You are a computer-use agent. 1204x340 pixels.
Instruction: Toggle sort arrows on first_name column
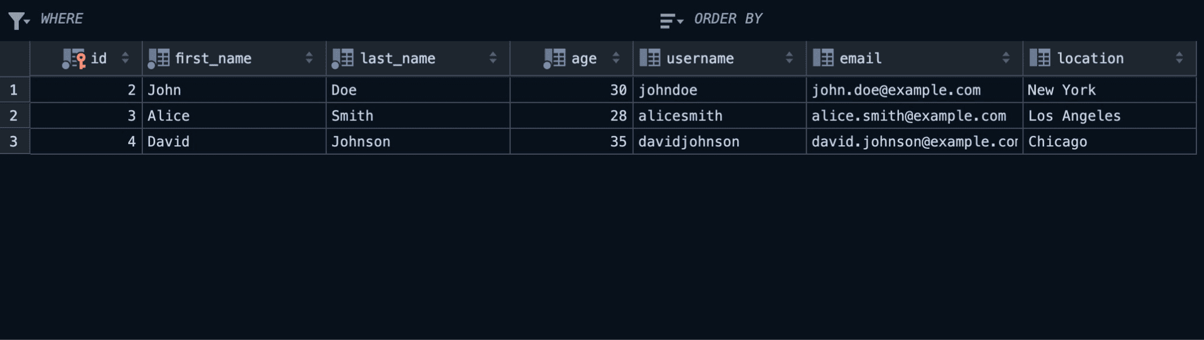pyautogui.click(x=309, y=58)
